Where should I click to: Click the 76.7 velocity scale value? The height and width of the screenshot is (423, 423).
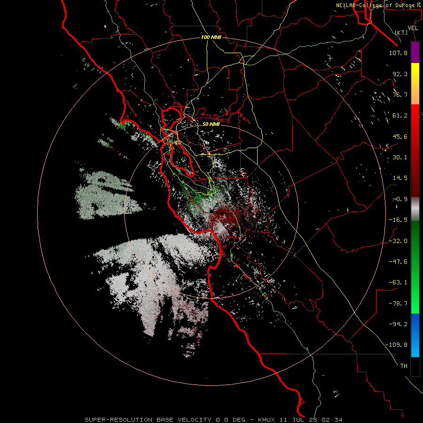(400, 94)
